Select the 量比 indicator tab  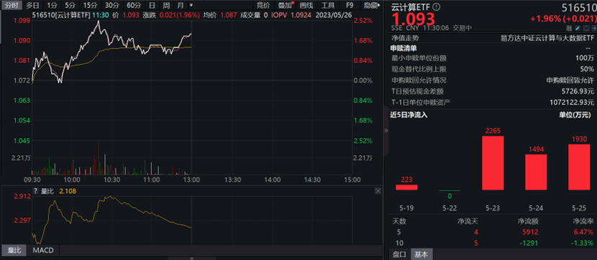coord(14,250)
